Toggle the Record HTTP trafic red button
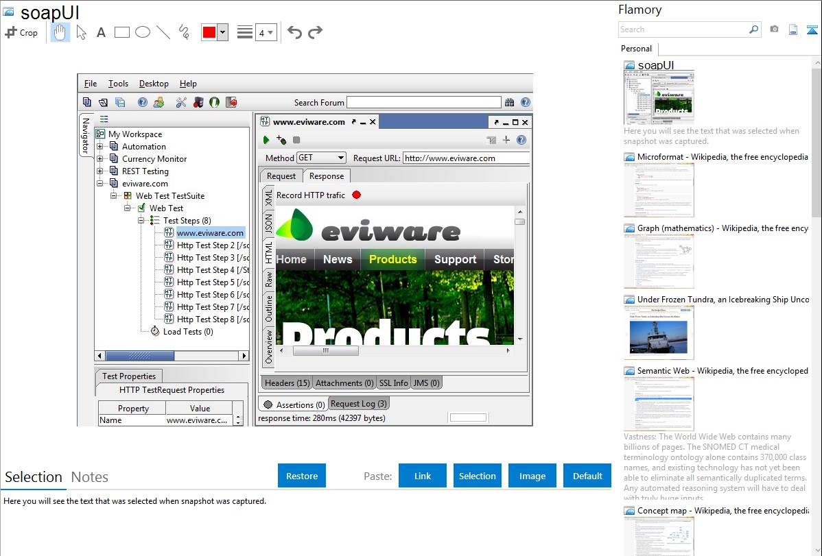This screenshot has width=822, height=556. [x=357, y=195]
